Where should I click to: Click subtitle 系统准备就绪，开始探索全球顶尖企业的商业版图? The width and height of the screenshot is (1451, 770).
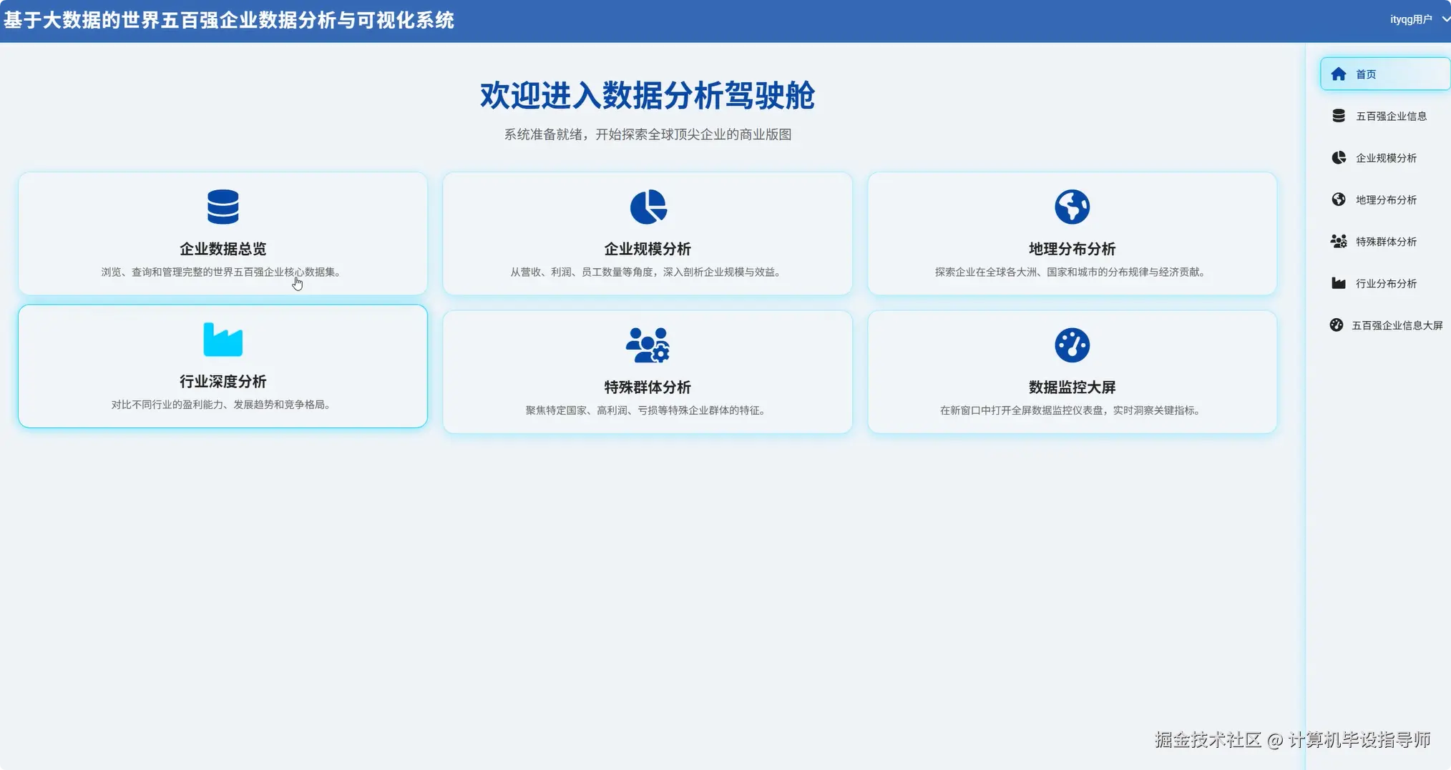click(x=648, y=134)
